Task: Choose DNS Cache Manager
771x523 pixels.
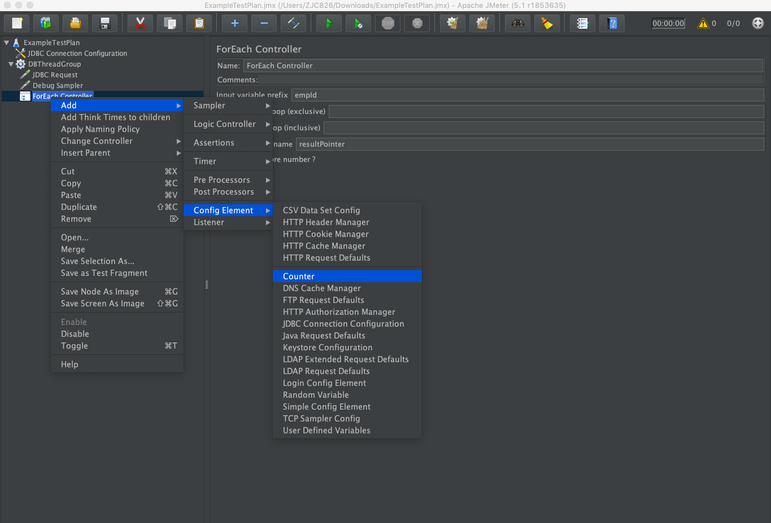Action: coord(347,288)
